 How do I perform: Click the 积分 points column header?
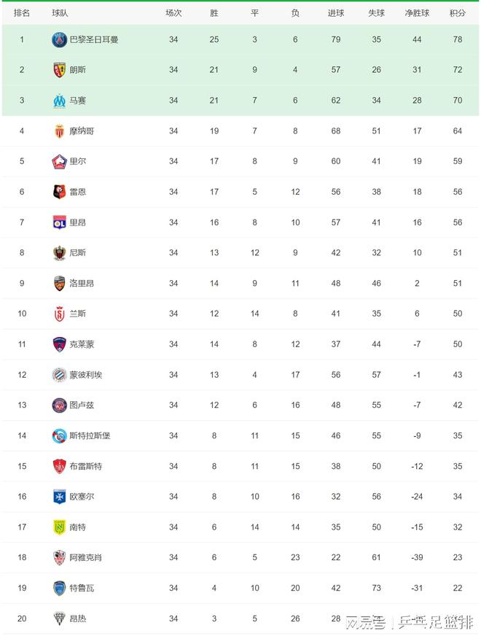[458, 13]
